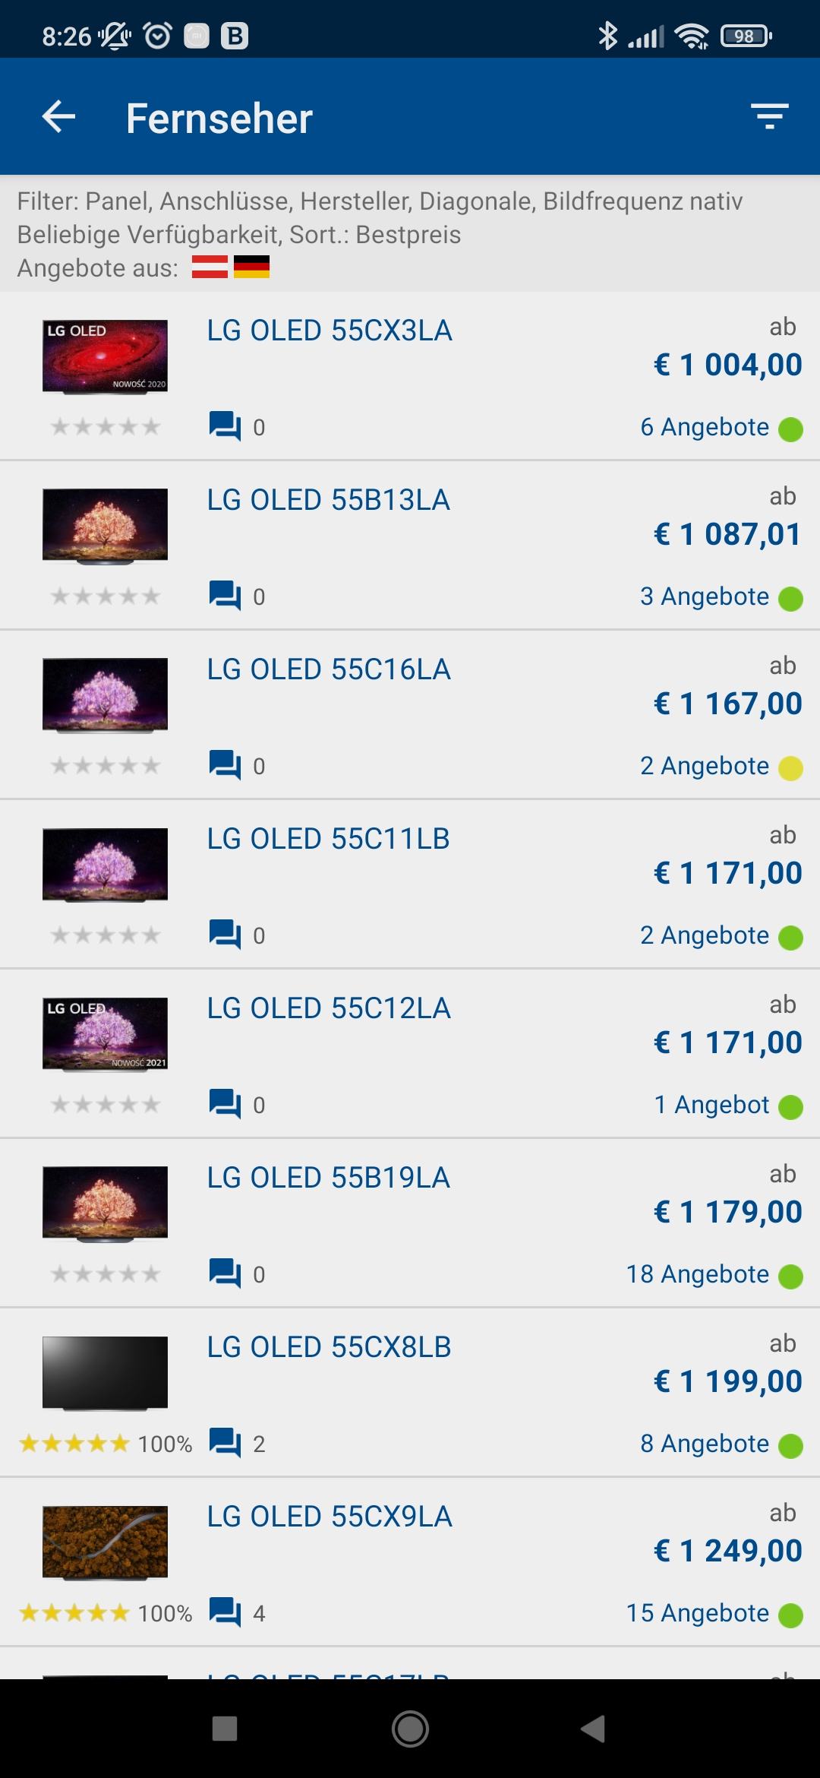Open comments icon for LG OLED 55CX3LA
Screen dimensions: 820x1778
coord(225,426)
